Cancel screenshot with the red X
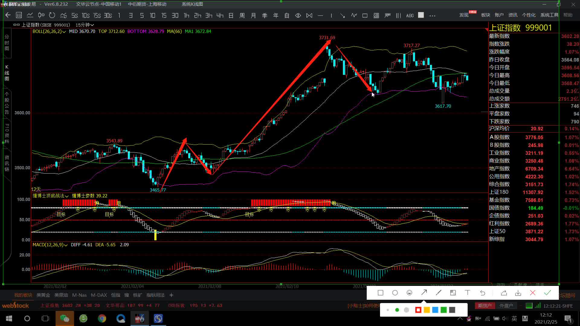The image size is (580, 326). point(533,293)
